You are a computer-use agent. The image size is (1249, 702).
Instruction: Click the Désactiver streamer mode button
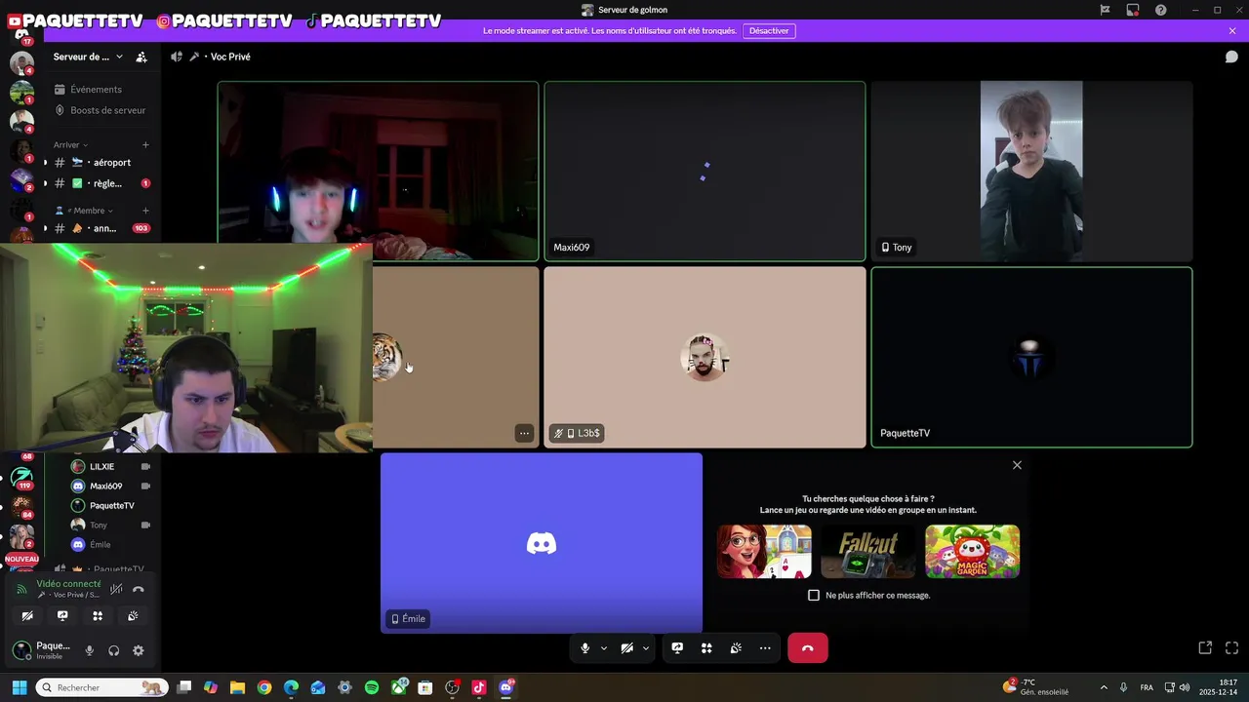tap(769, 30)
